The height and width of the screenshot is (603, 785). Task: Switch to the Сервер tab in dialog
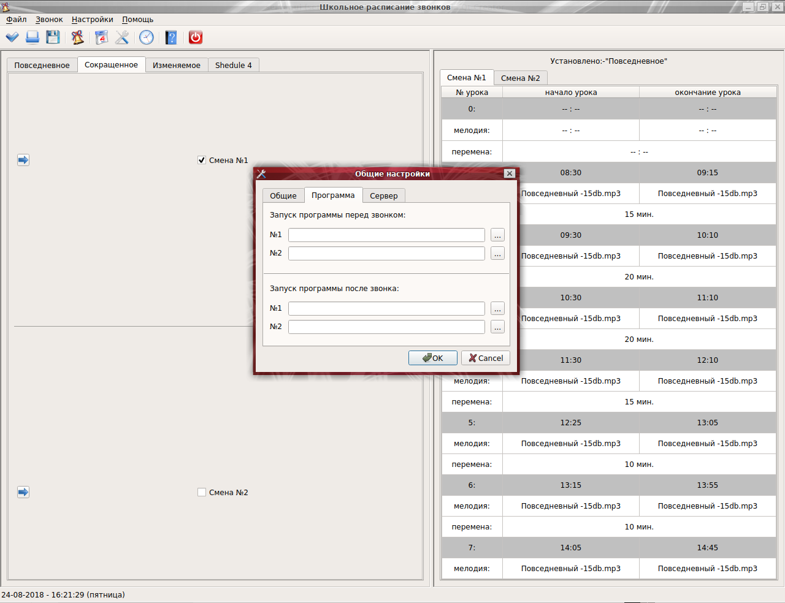pyautogui.click(x=383, y=195)
